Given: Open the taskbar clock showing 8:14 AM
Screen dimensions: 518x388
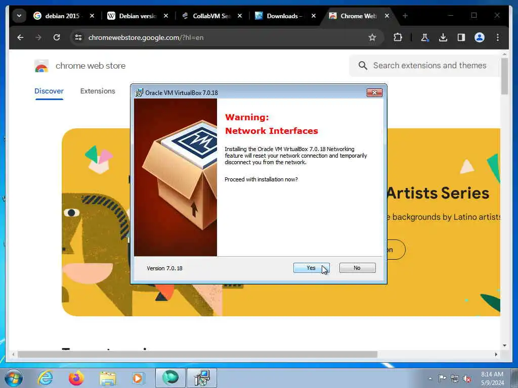Looking at the screenshot, I should point(492,378).
